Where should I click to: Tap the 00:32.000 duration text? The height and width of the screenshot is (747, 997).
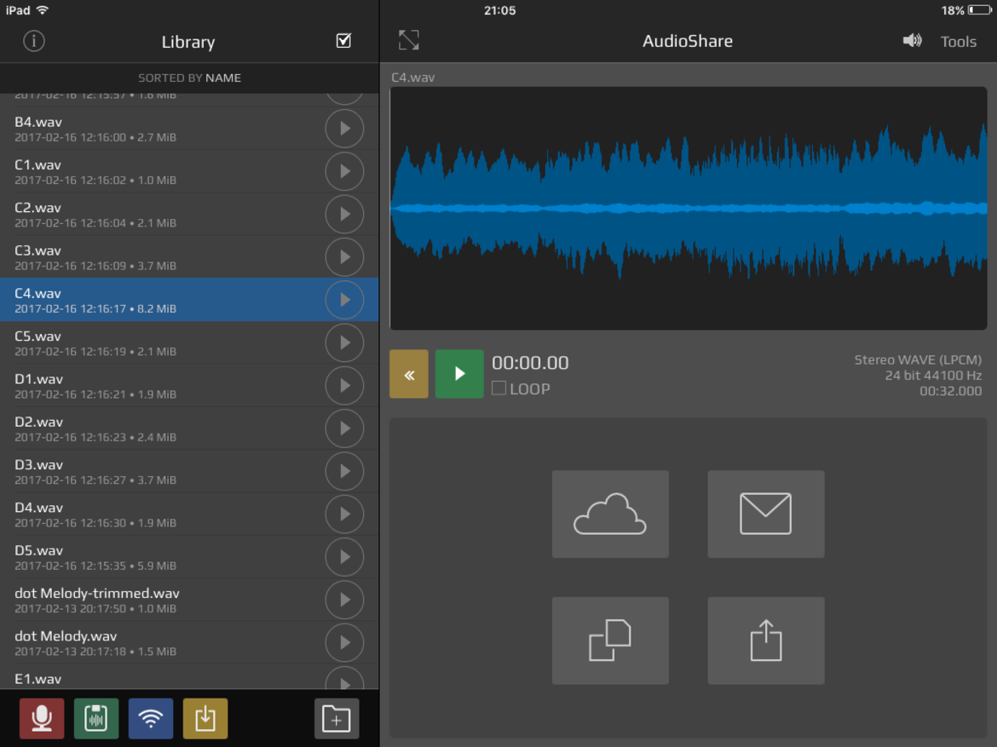click(x=951, y=391)
